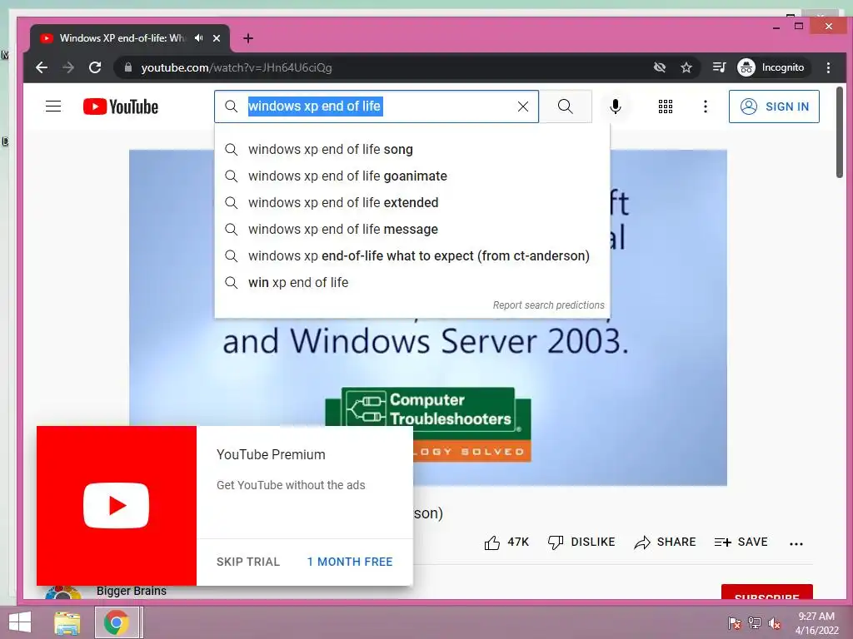
Task: Click the page vertical scrollbar thumb
Action: [840, 132]
